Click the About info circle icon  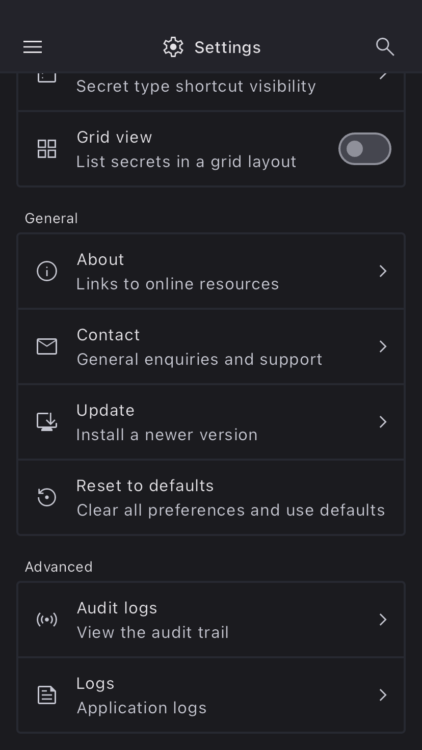[47, 271]
